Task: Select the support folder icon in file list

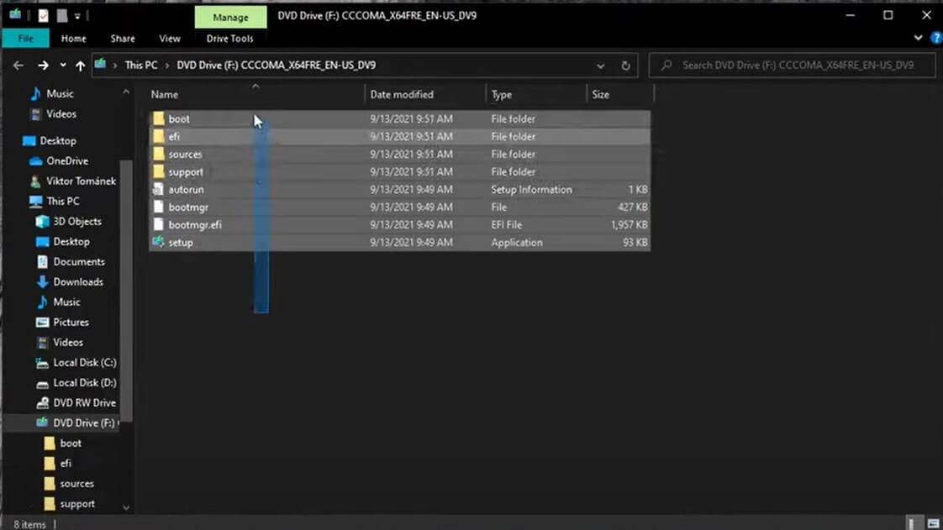Action: click(158, 171)
